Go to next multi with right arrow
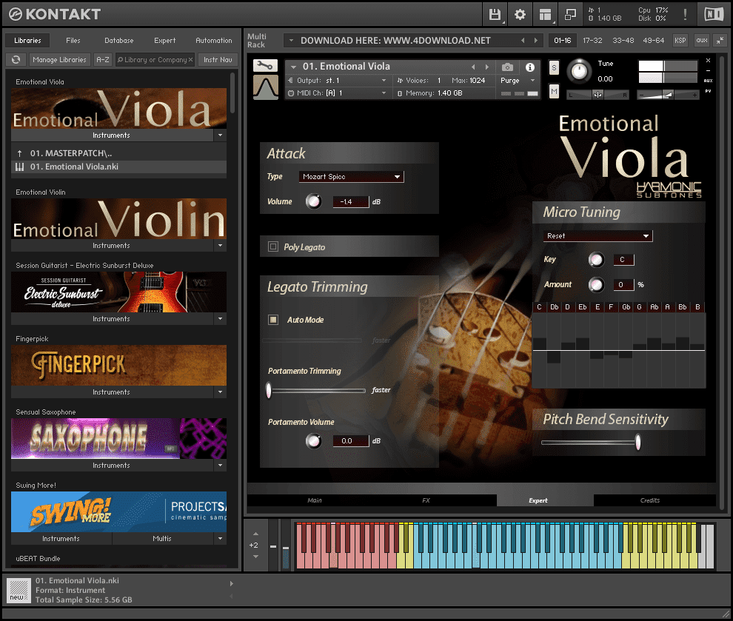 click(x=536, y=41)
